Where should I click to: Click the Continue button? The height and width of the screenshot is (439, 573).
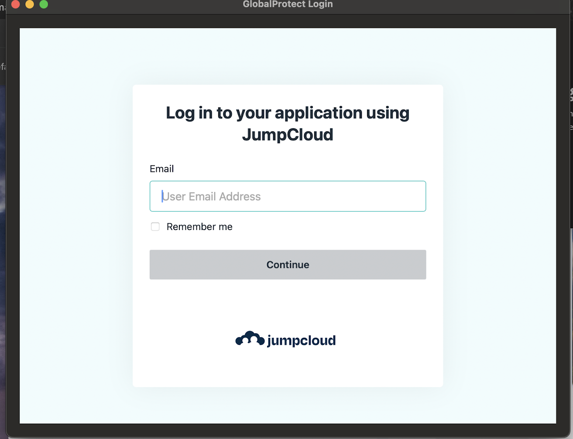(288, 264)
